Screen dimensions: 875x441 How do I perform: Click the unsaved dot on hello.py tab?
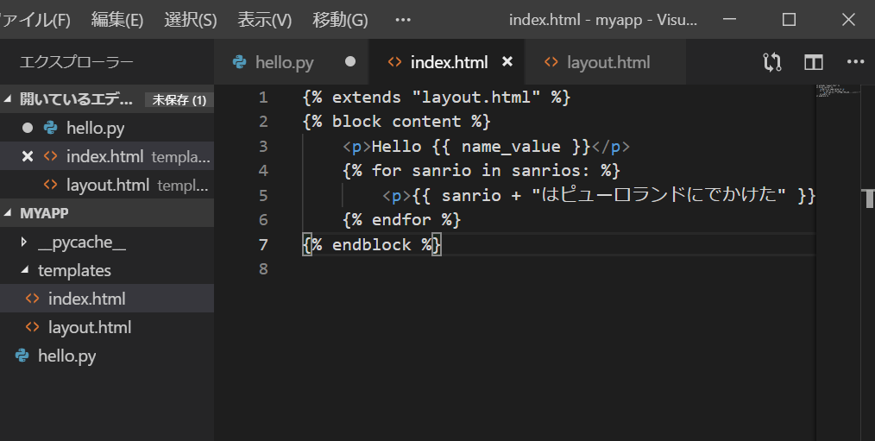click(x=349, y=62)
